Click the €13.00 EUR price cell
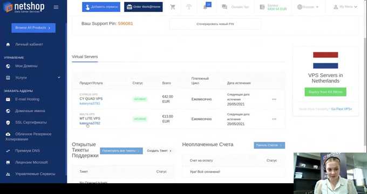The height and width of the screenshot is (194, 367). click(168, 119)
